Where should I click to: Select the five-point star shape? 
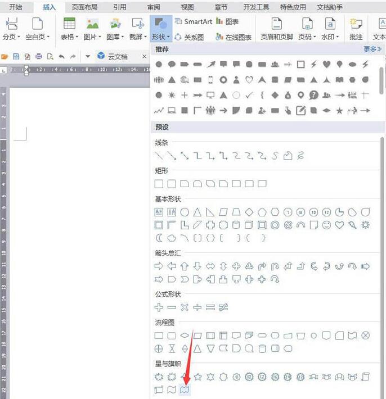pyautogui.click(x=197, y=377)
